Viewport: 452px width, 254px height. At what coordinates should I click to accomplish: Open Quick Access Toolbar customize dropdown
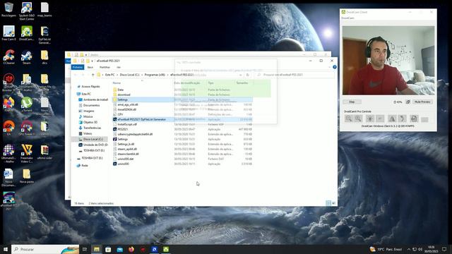pyautogui.click(x=93, y=61)
